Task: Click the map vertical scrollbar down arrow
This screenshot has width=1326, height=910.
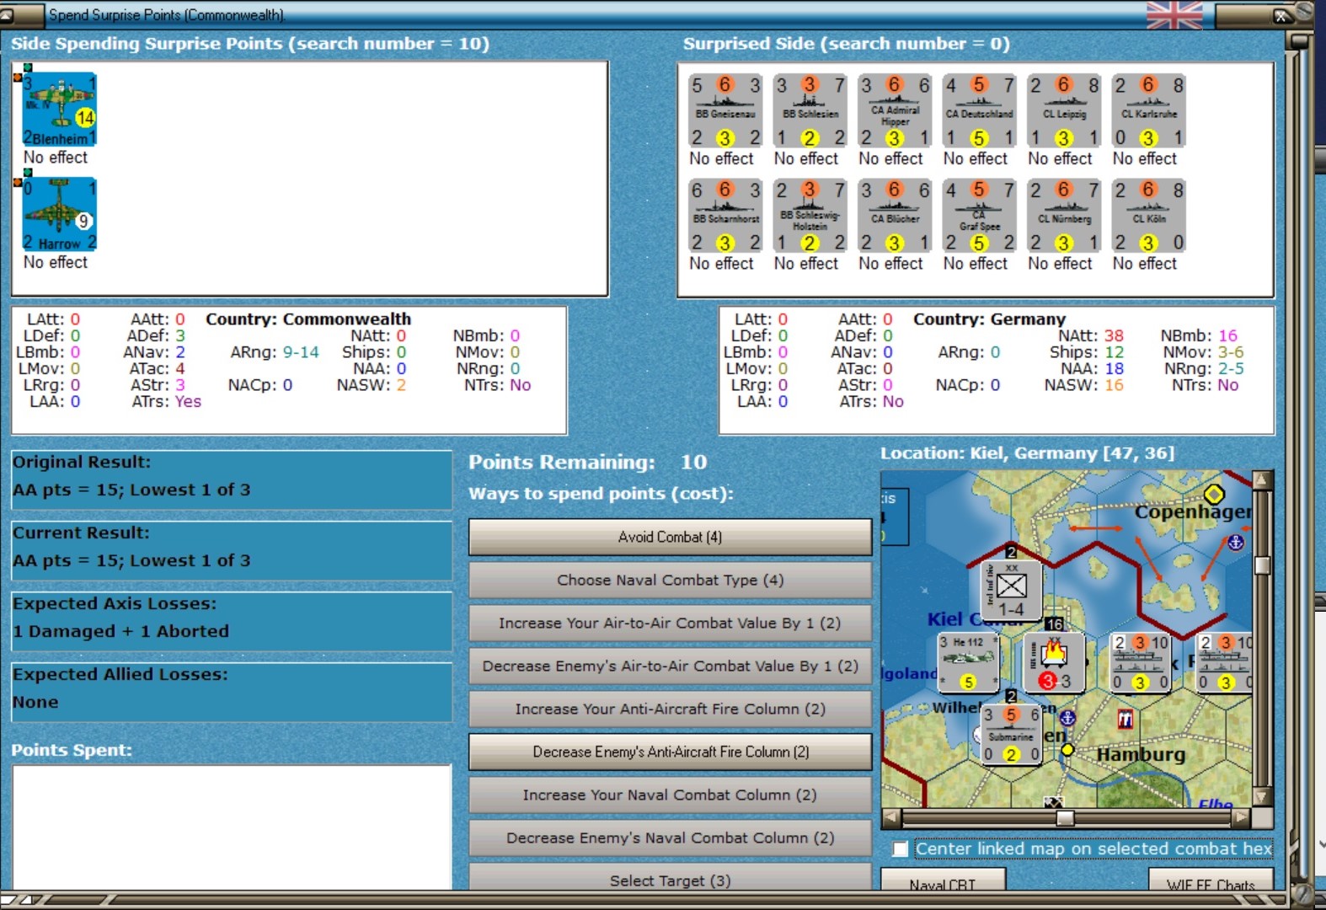Action: 1261,796
